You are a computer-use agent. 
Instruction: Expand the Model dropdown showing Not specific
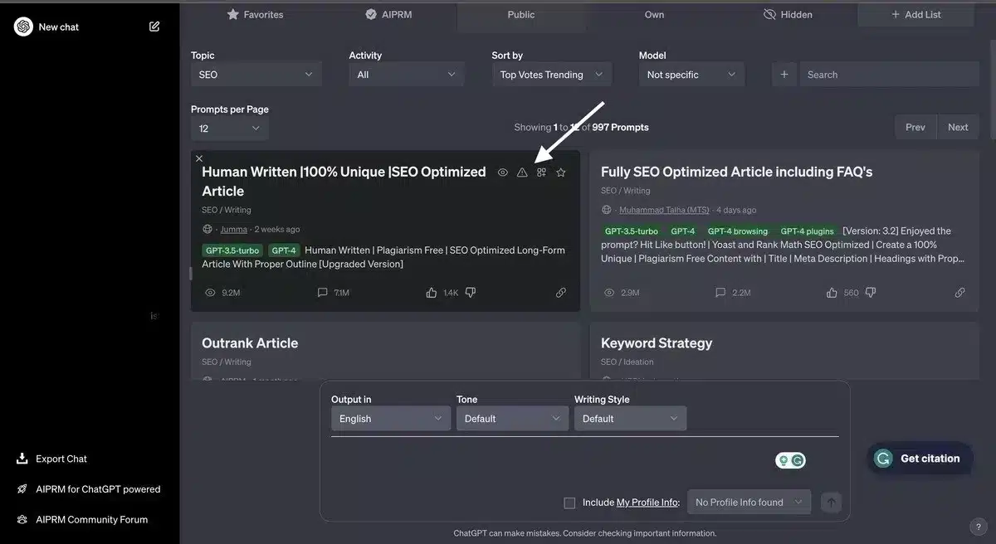pos(691,75)
